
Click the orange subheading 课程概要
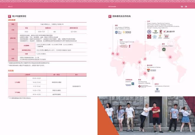[12, 20]
